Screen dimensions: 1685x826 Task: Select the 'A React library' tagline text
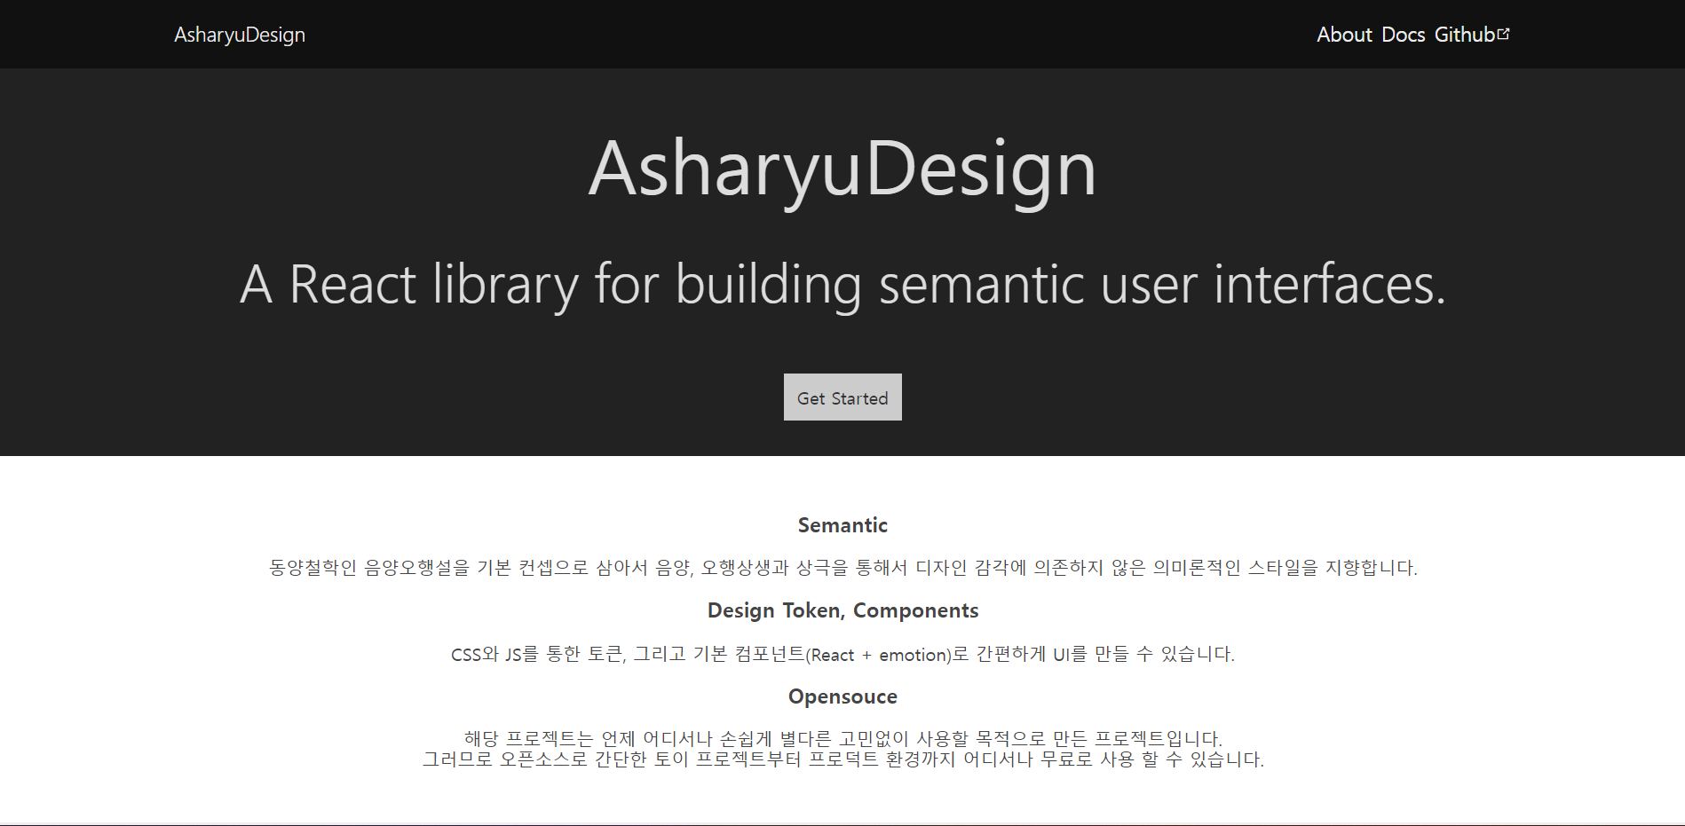842,285
